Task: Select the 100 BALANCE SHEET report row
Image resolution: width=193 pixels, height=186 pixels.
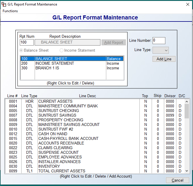Action: pos(72,59)
